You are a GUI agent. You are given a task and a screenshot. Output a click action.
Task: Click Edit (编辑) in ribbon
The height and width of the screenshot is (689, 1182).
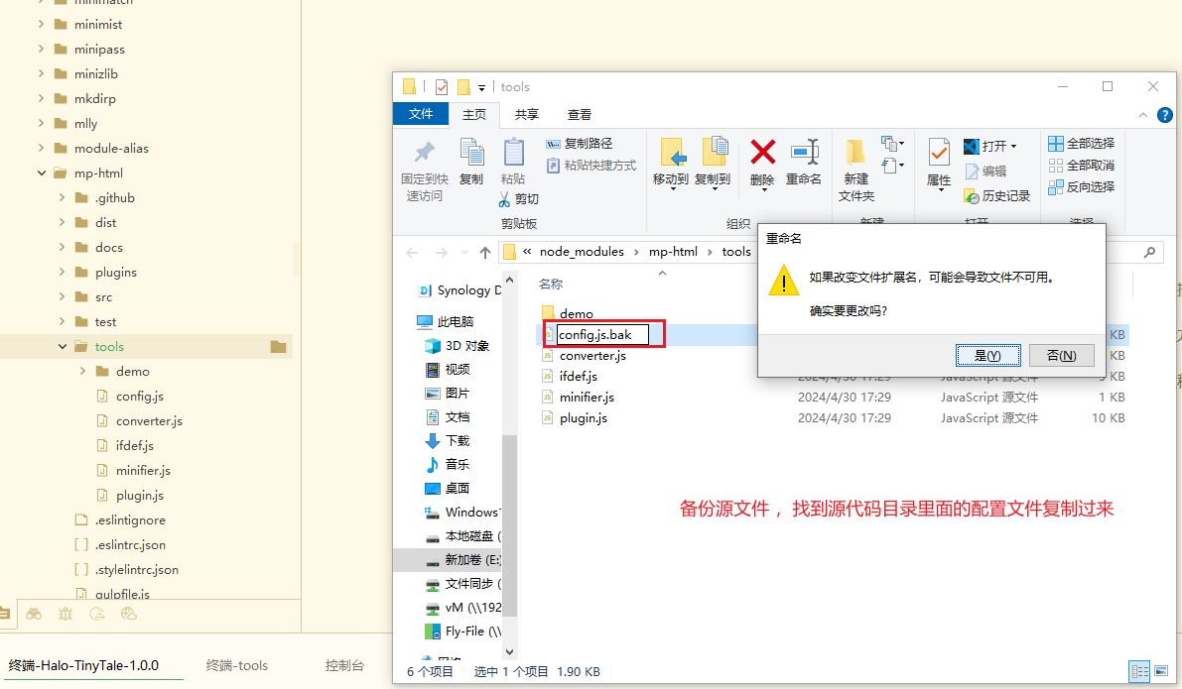coord(986,171)
